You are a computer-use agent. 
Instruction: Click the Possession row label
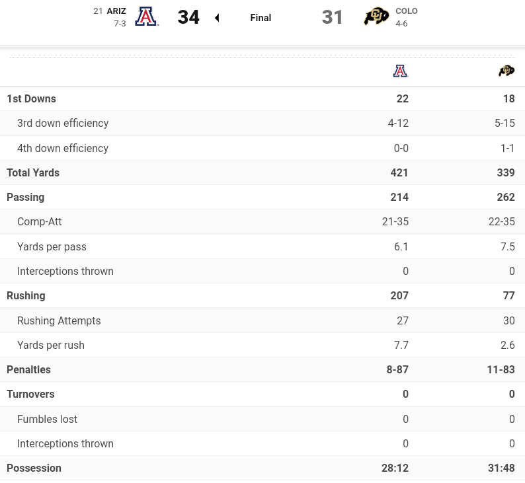pyautogui.click(x=34, y=468)
